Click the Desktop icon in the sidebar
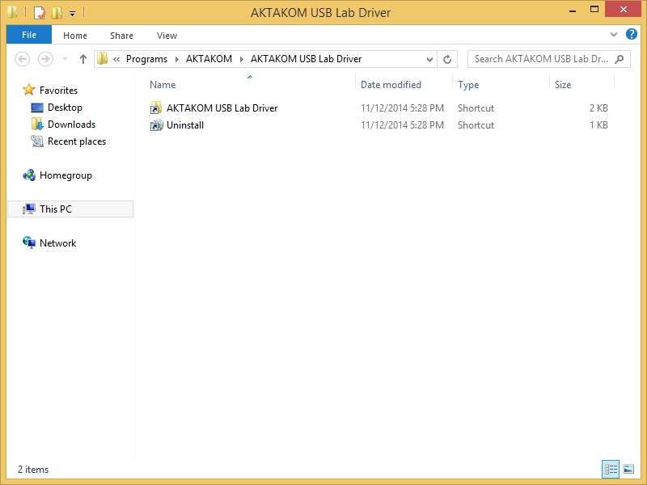This screenshot has width=647, height=485. coord(37,108)
